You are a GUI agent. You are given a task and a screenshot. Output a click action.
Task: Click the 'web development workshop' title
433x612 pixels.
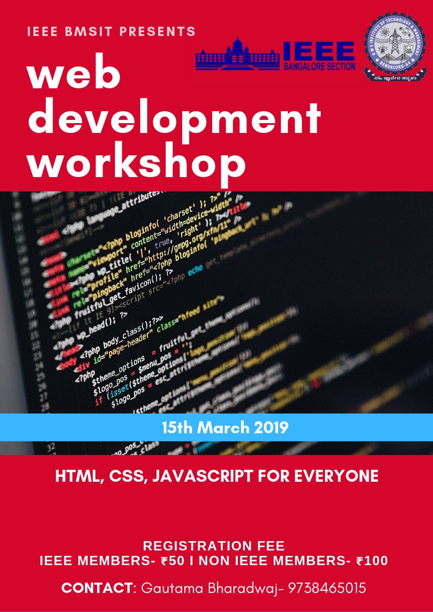point(174,121)
